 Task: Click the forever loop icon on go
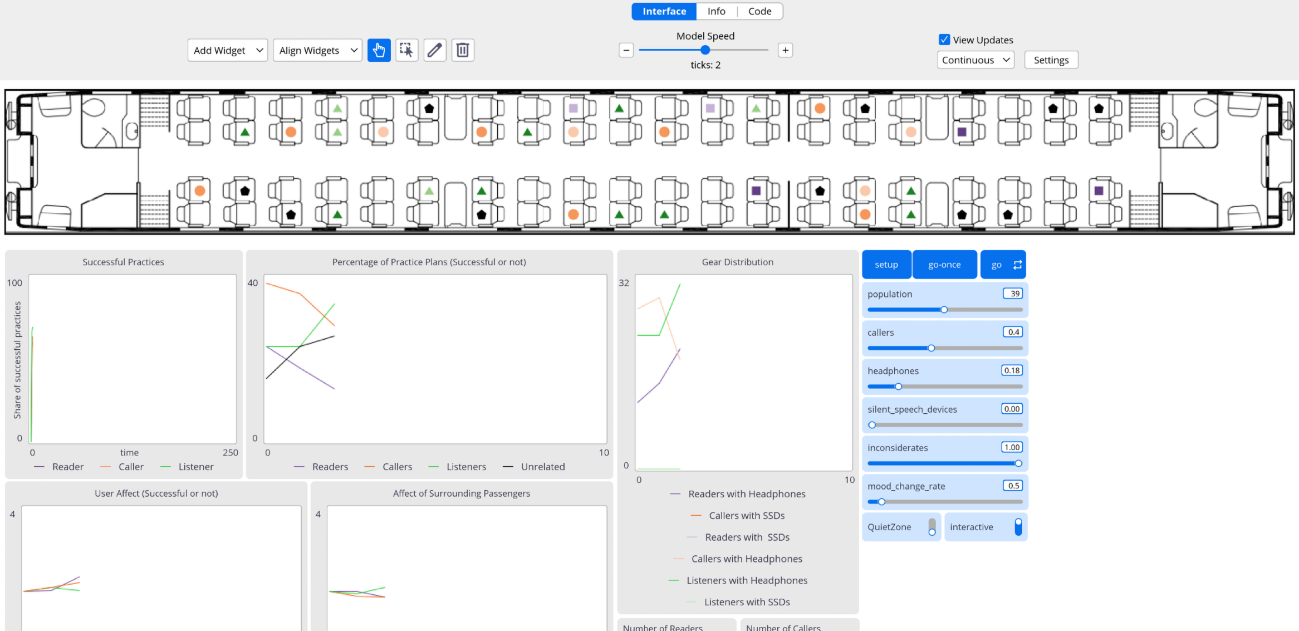pos(1017,265)
